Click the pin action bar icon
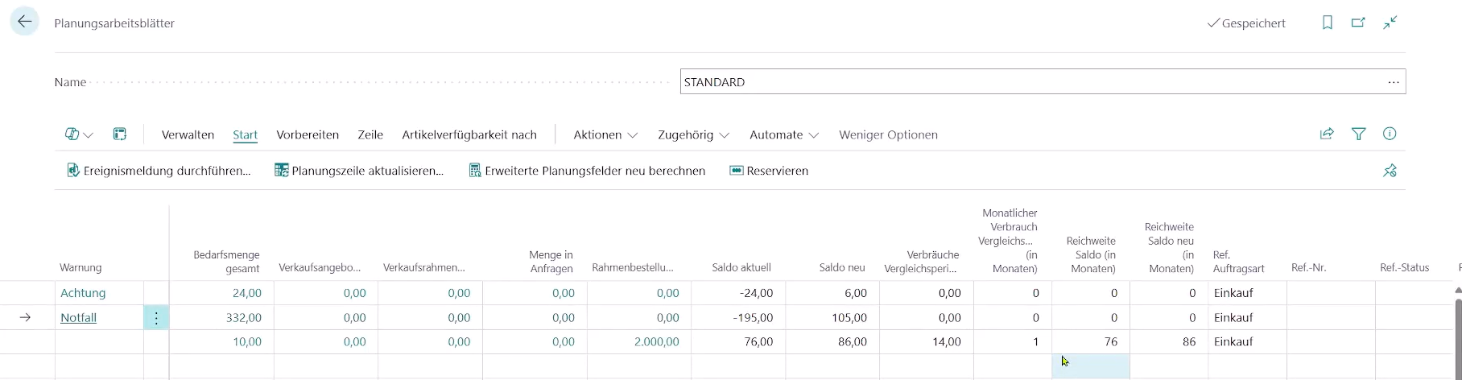This screenshot has width=1462, height=380. click(1390, 171)
